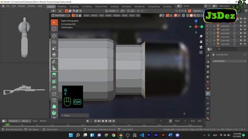Activate the Extrude Region tool
Image resolution: width=248 pixels, height=139 pixels.
54,75
